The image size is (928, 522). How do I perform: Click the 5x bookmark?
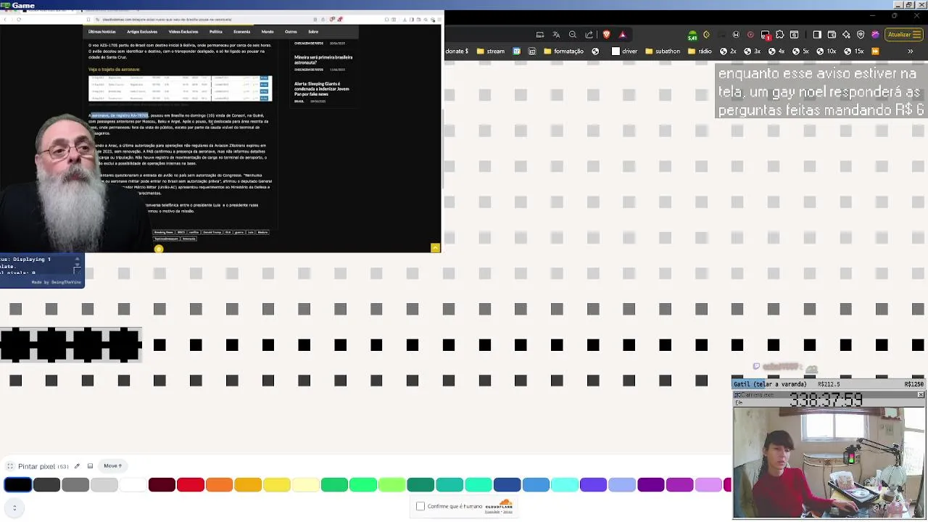[800, 51]
